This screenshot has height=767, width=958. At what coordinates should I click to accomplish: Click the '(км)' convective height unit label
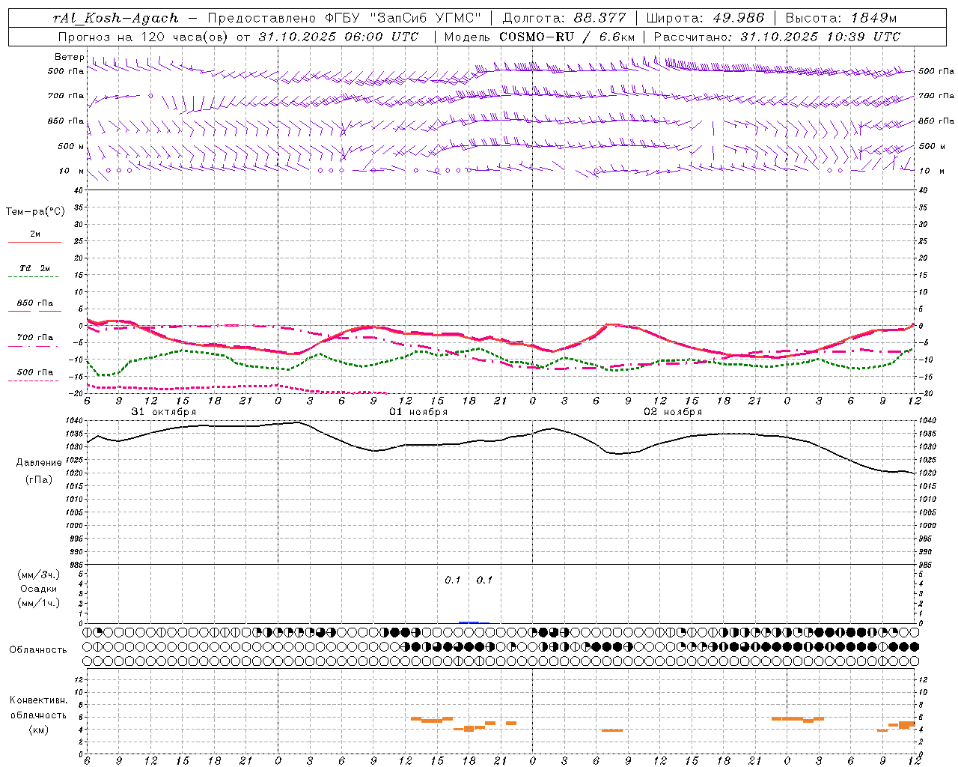pyautogui.click(x=38, y=730)
